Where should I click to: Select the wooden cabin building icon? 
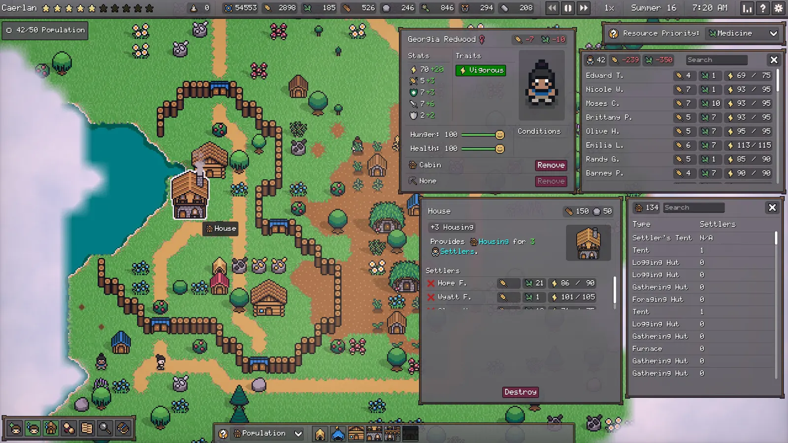click(x=356, y=434)
